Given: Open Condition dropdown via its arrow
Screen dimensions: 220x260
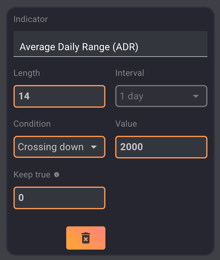Looking at the screenshot, I should [x=94, y=147].
